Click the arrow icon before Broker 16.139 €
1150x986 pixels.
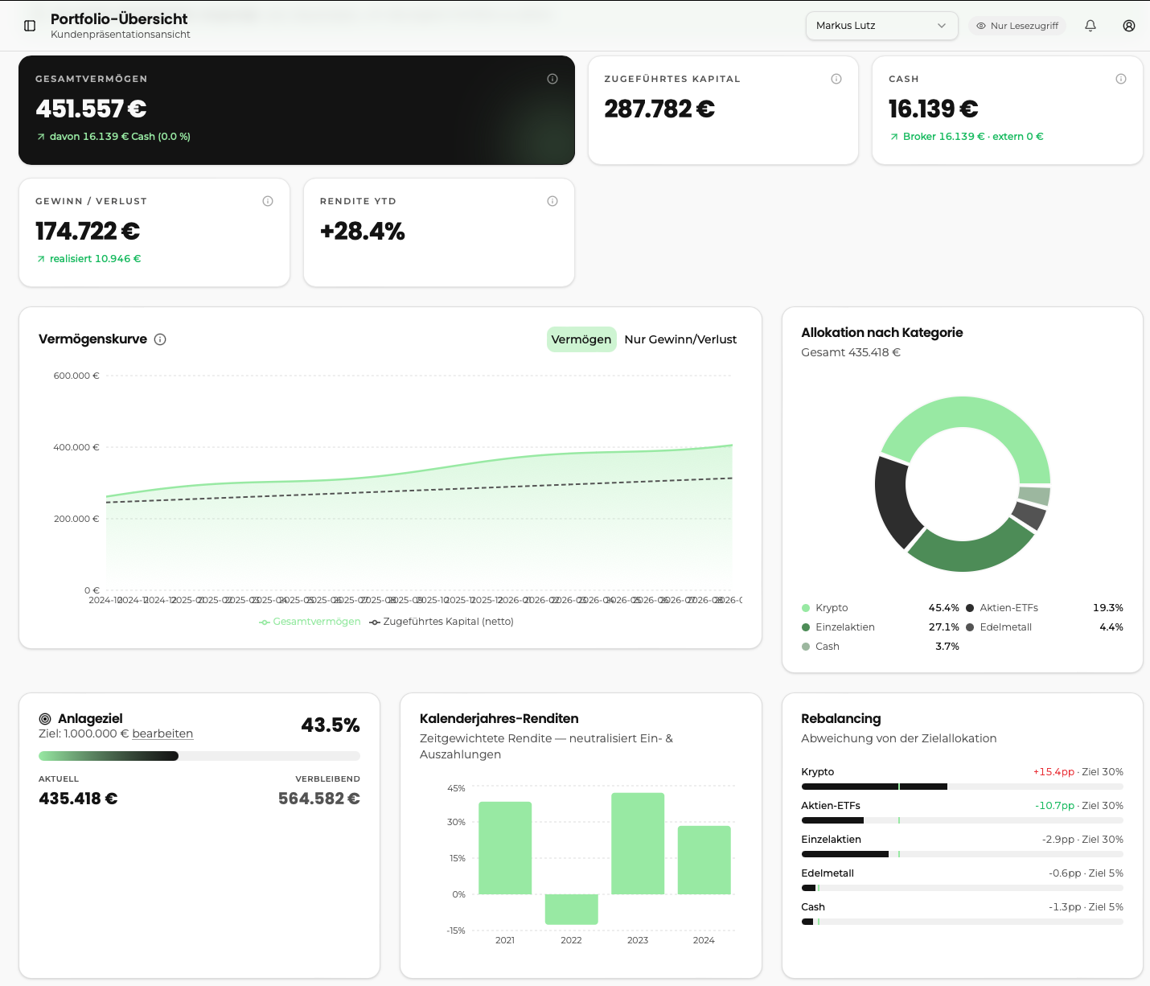894,137
